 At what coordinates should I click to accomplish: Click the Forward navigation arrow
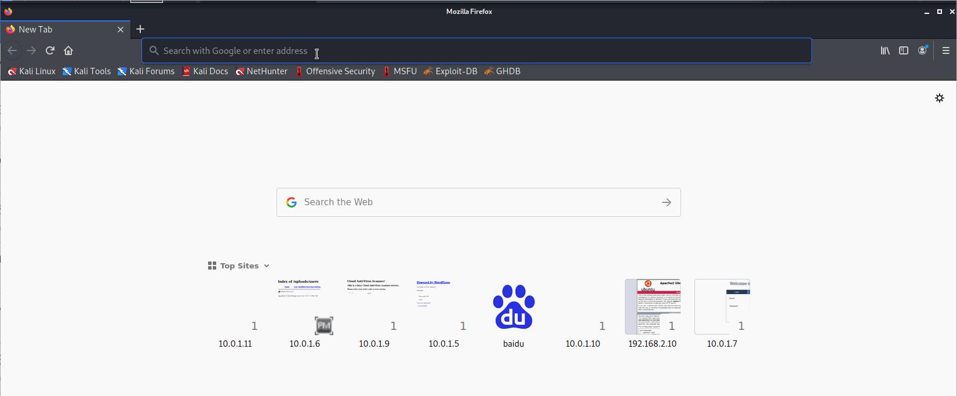31,50
